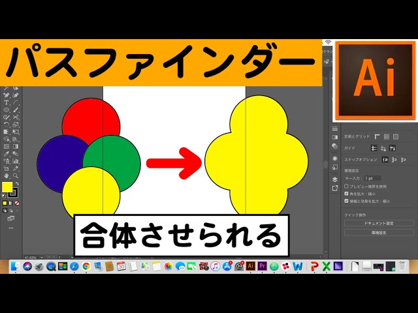Click ドキュメント設定 button
The height and width of the screenshot is (313, 418).
[379, 223]
